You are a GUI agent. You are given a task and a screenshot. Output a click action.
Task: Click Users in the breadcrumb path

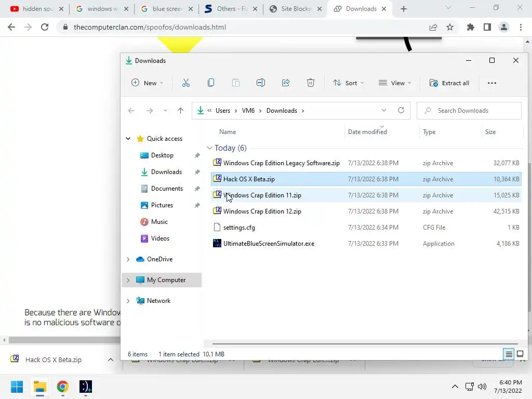[x=223, y=111]
